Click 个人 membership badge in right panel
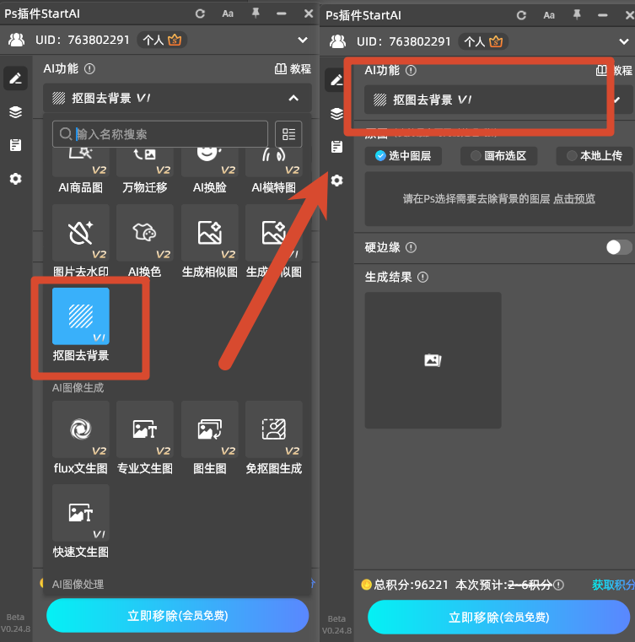 click(483, 41)
